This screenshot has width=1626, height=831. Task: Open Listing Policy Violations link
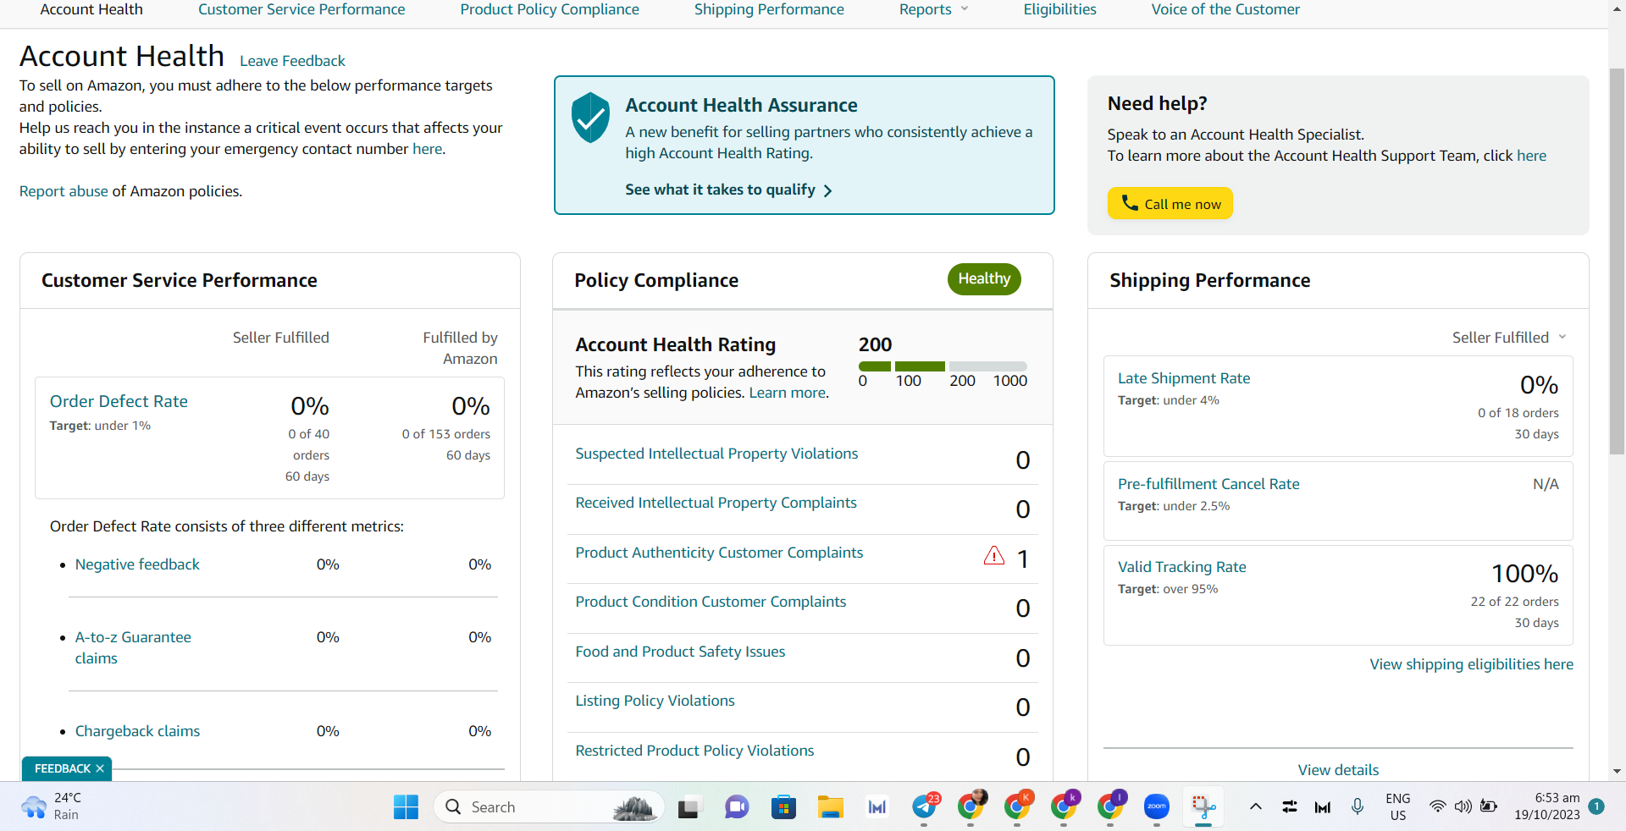[x=655, y=701]
